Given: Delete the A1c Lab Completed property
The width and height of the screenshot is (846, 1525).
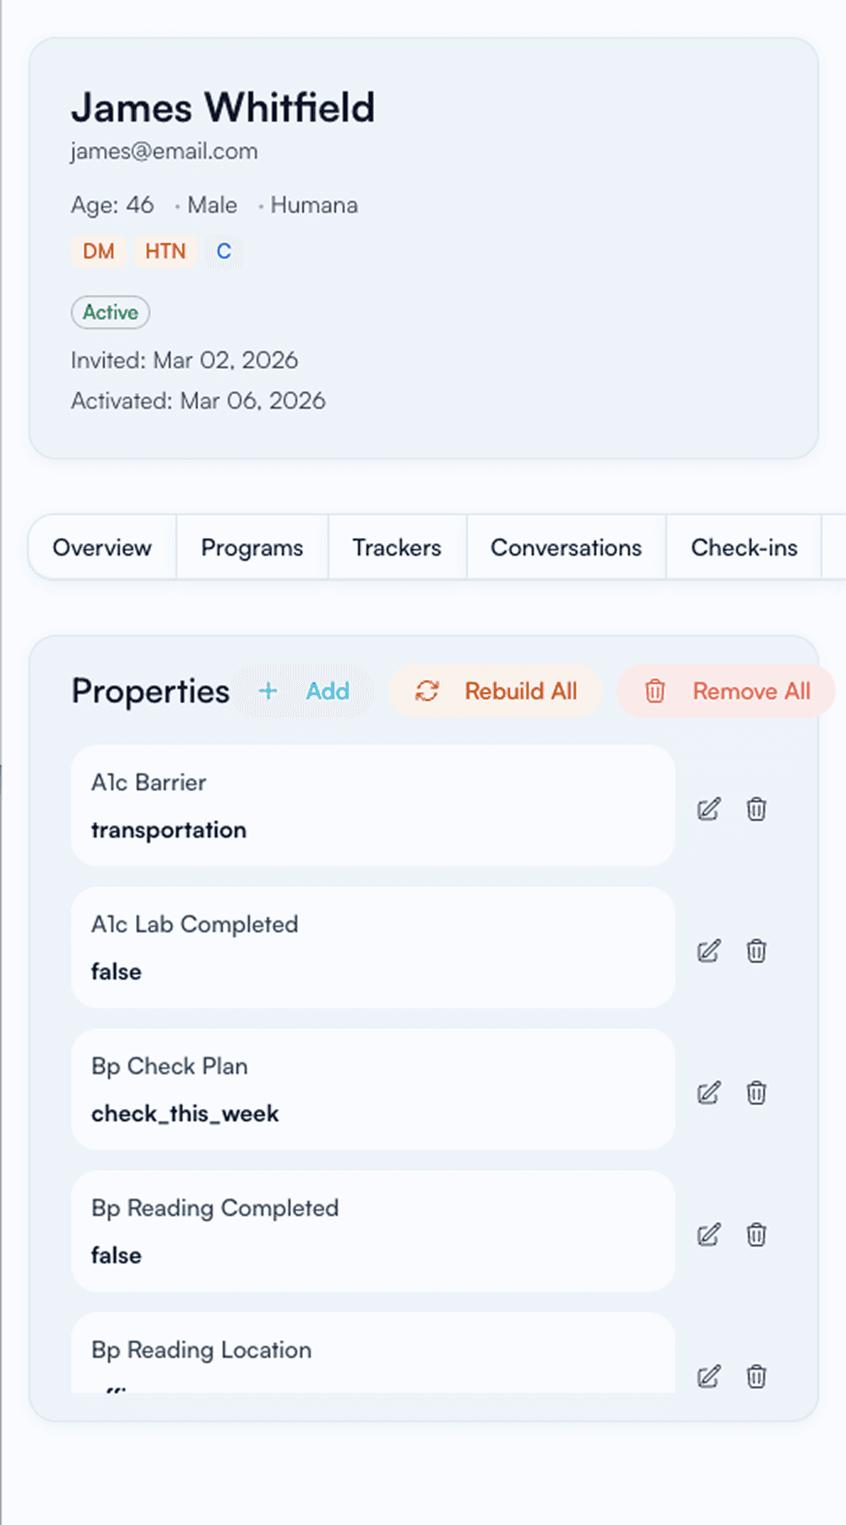Looking at the screenshot, I should coord(757,951).
